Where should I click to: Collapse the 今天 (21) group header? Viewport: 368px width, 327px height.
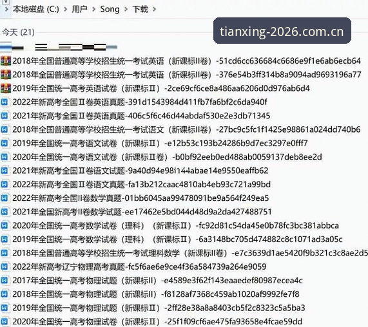click(18, 32)
